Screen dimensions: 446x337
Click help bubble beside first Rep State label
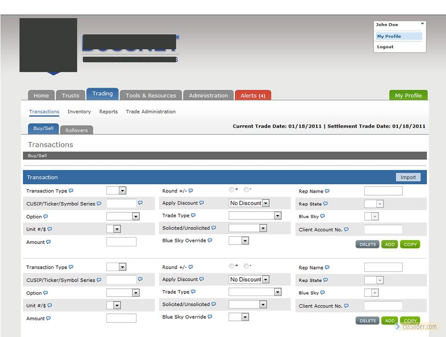coord(325,204)
